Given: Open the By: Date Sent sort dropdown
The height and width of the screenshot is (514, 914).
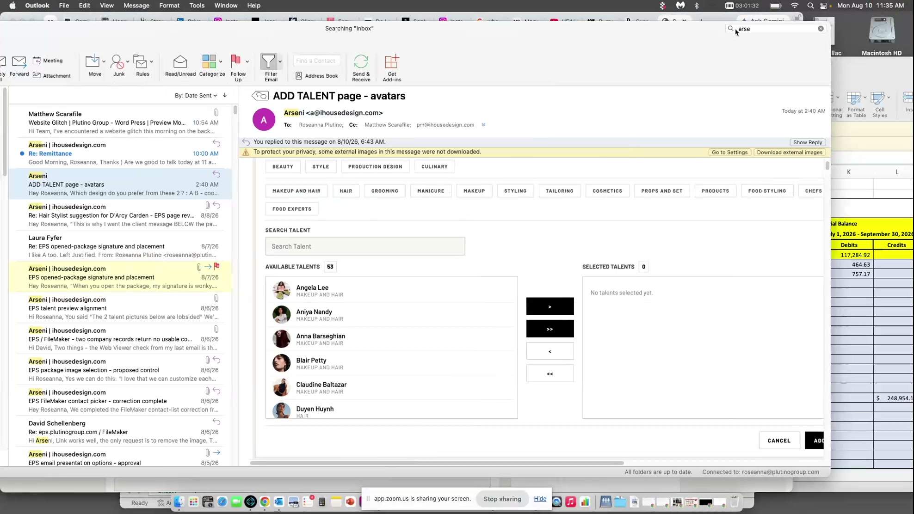Looking at the screenshot, I should pos(196,95).
